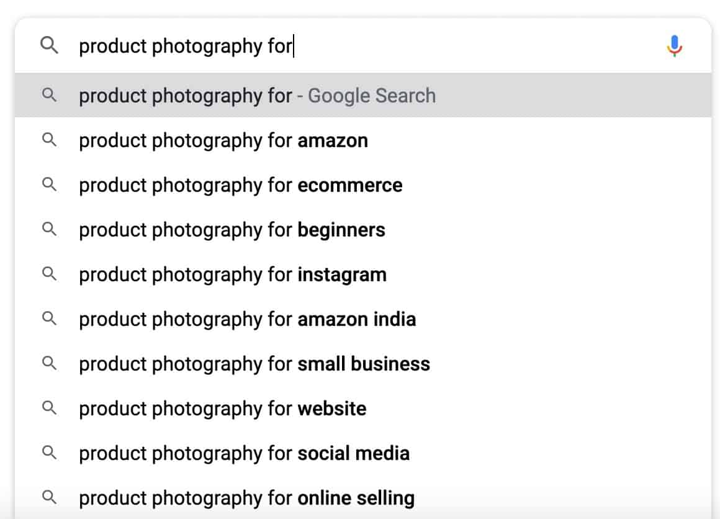Choose 'product photography for amazon' suggestion
The height and width of the screenshot is (519, 720).
click(x=223, y=140)
